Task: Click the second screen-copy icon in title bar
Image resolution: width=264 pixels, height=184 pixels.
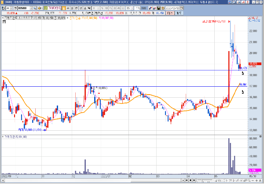Action: (x=234, y=2)
